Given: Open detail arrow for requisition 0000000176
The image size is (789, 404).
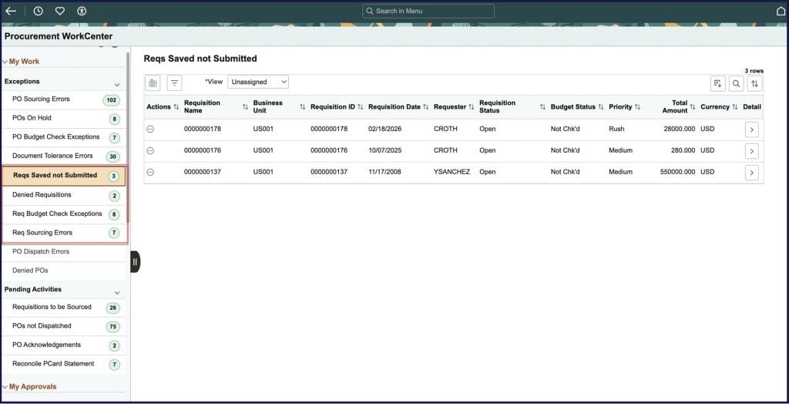Looking at the screenshot, I should click(x=752, y=151).
